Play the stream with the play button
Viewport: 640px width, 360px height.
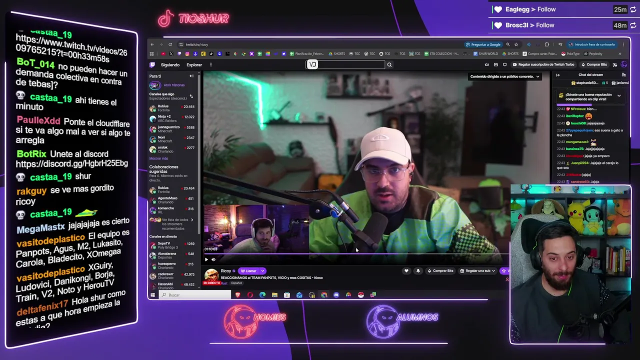click(x=206, y=259)
